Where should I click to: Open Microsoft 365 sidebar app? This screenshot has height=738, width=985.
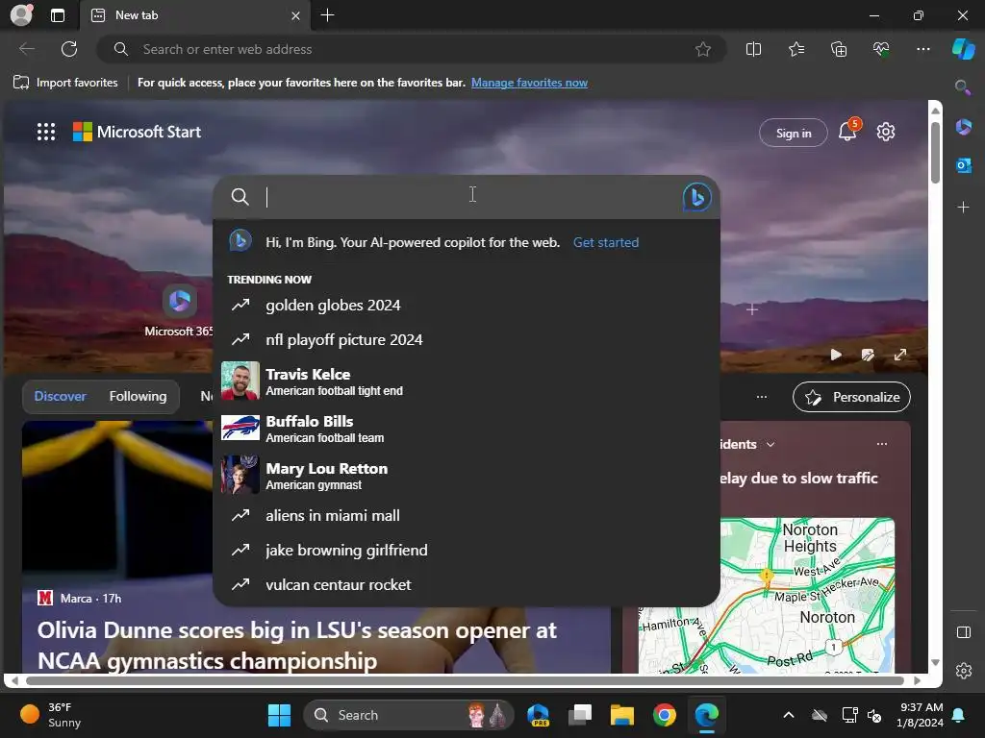pos(963,128)
